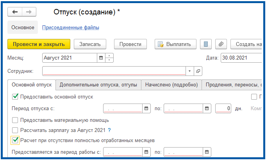The height and width of the screenshot is (160, 266).
Task: Expand the Сотрудник dropdown list
Action: 189,71
